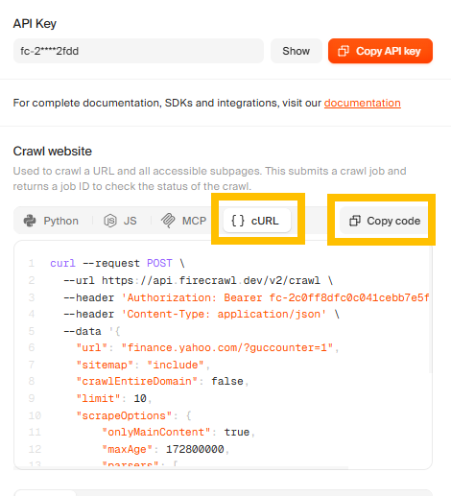Click the "scrapeOptions" line

(133, 415)
